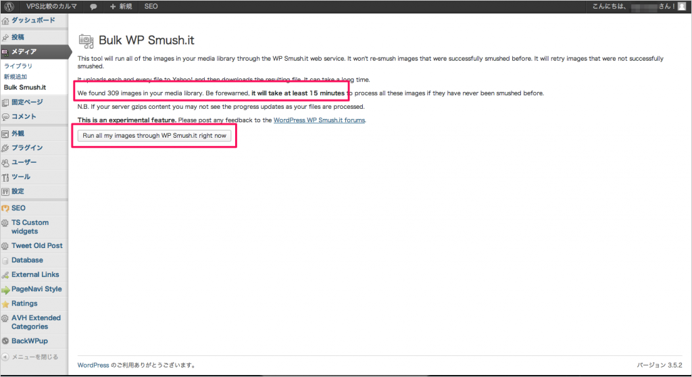The height and width of the screenshot is (377, 692).
Task: Click the Tweet Old Post gear icon
Action: [5, 247]
